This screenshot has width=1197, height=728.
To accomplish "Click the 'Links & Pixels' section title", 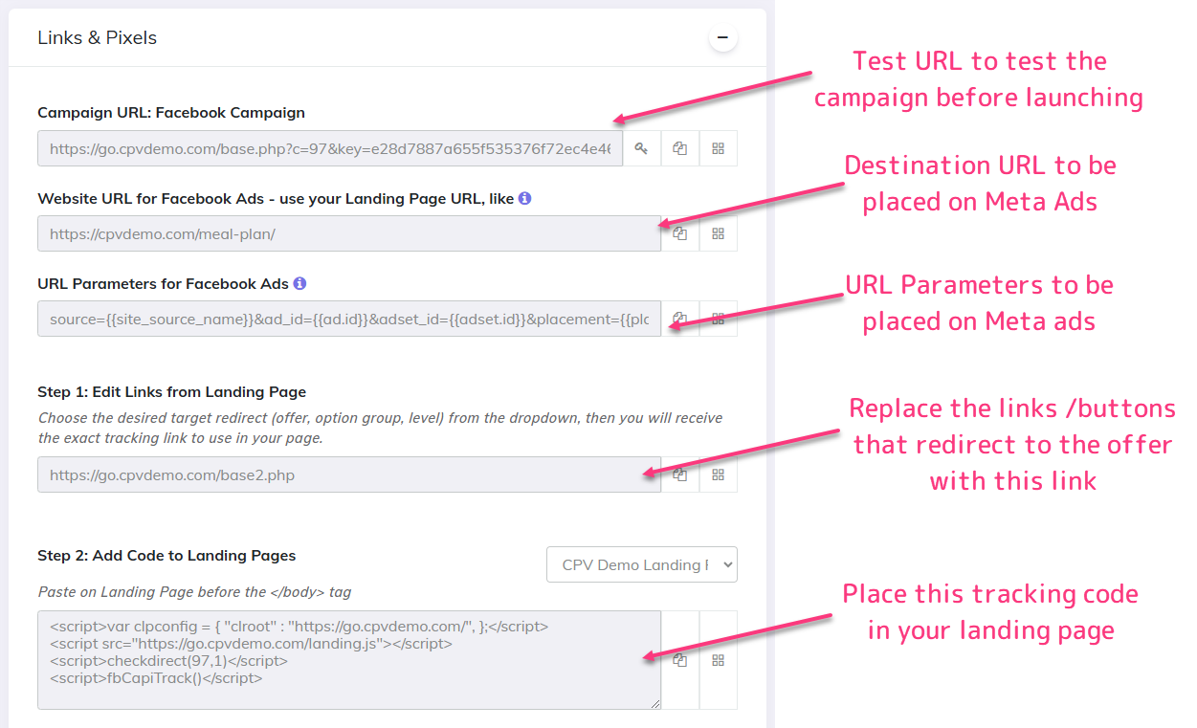I will [98, 38].
